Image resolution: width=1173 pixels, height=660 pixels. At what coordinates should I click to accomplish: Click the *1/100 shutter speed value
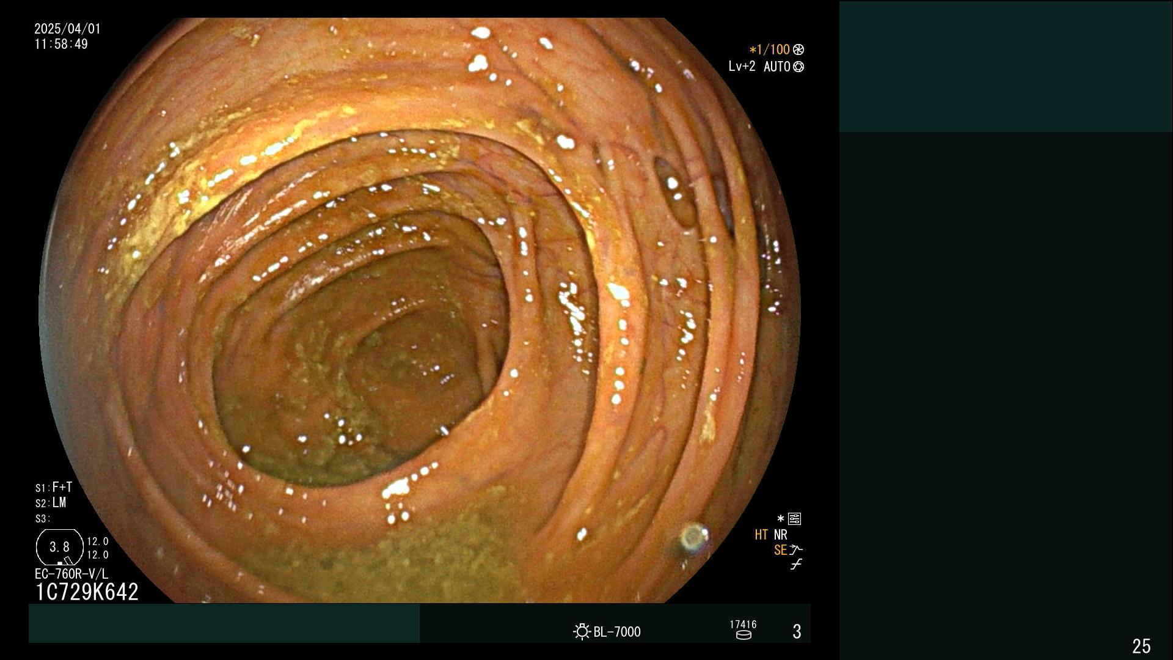(769, 50)
